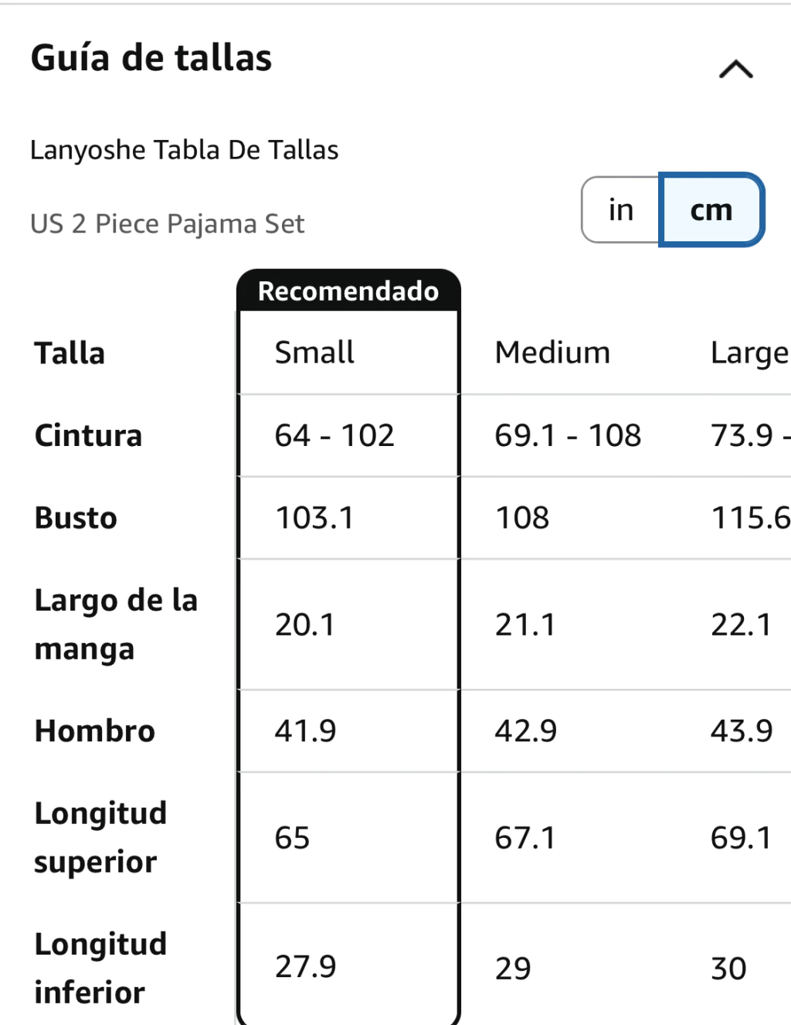The height and width of the screenshot is (1025, 791).
Task: Click the Lanyoshe Tabla De Tallas title
Action: click(184, 149)
